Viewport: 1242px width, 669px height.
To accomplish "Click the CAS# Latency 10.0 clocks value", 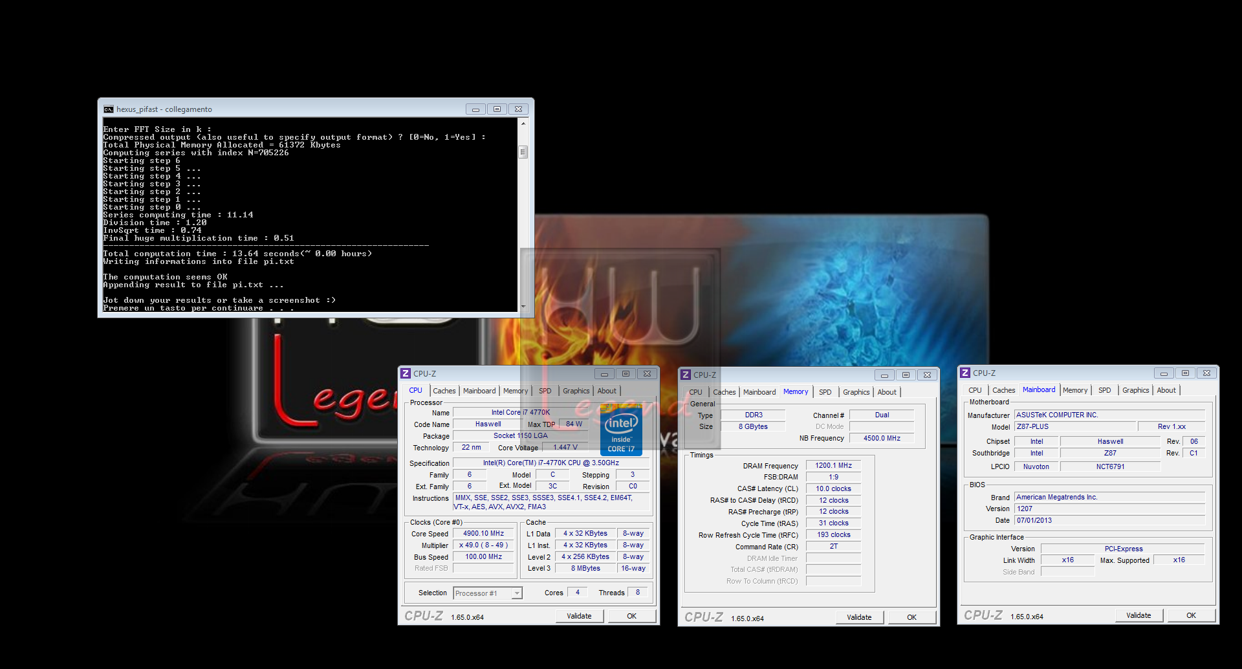I will 834,489.
